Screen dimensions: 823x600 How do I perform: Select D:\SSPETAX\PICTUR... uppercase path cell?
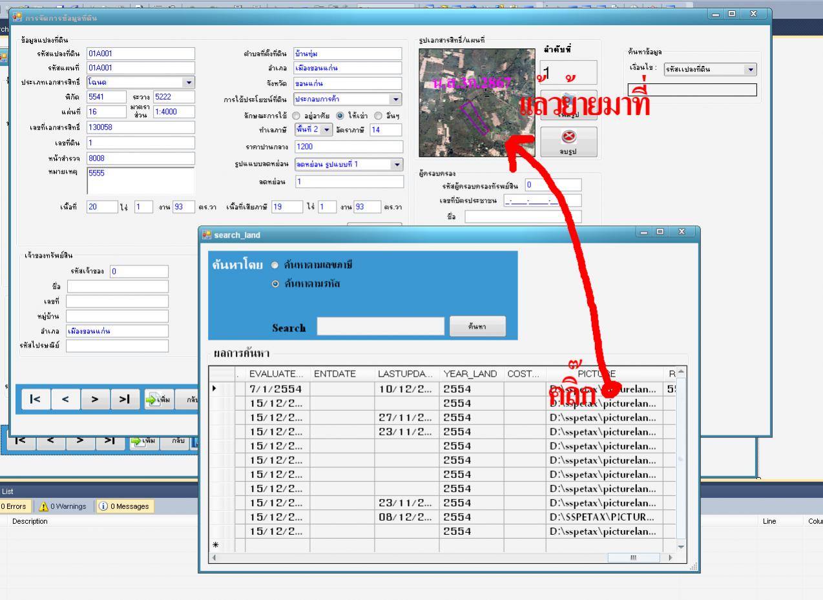(605, 517)
